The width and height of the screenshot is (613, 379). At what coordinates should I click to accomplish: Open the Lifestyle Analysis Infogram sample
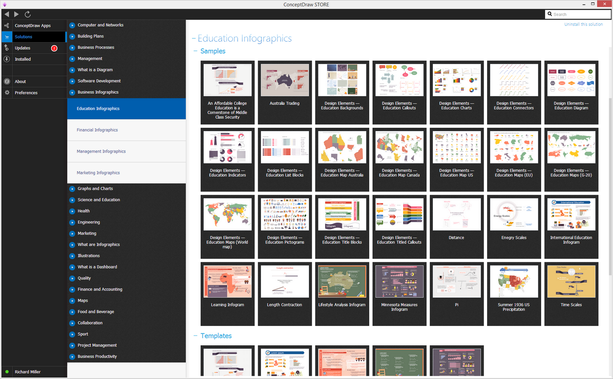click(x=342, y=294)
